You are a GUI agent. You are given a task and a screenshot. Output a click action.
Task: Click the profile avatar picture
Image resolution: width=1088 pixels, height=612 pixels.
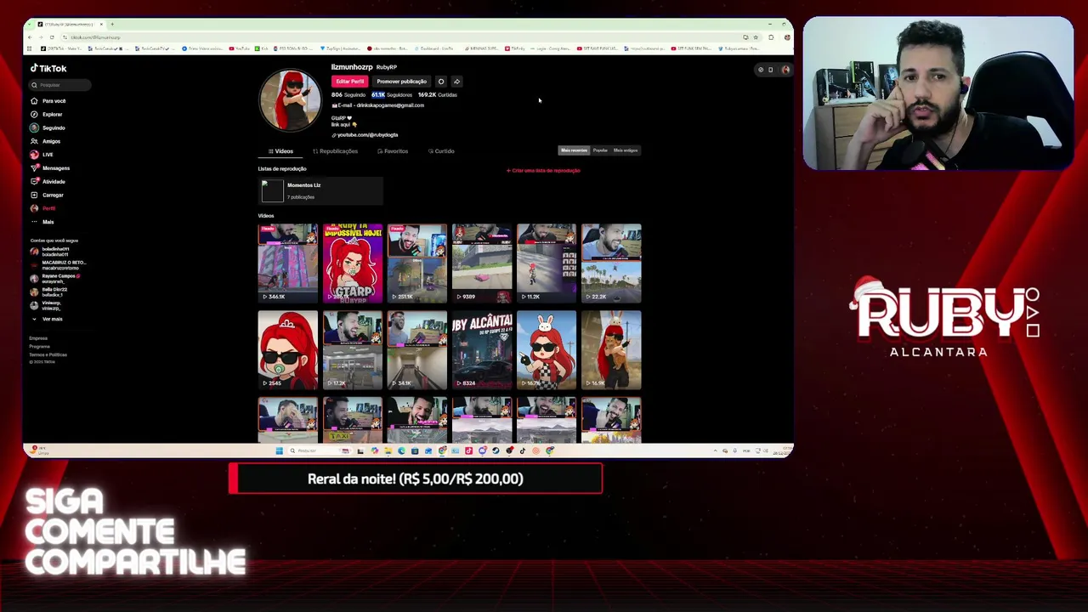pos(290,100)
